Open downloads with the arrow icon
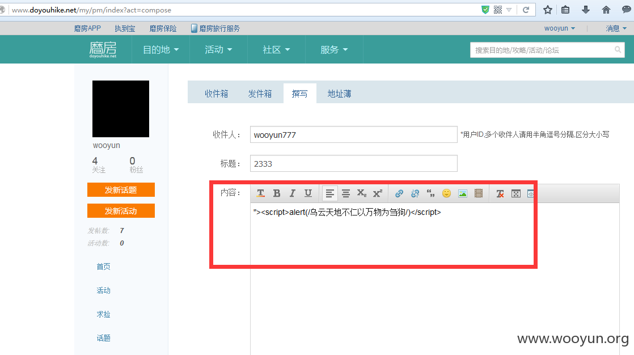The width and height of the screenshot is (634, 355). (x=585, y=10)
